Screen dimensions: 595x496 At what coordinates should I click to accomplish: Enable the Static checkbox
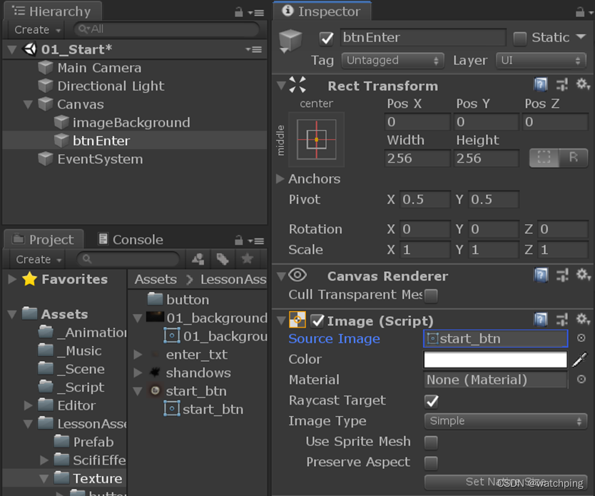click(x=519, y=39)
